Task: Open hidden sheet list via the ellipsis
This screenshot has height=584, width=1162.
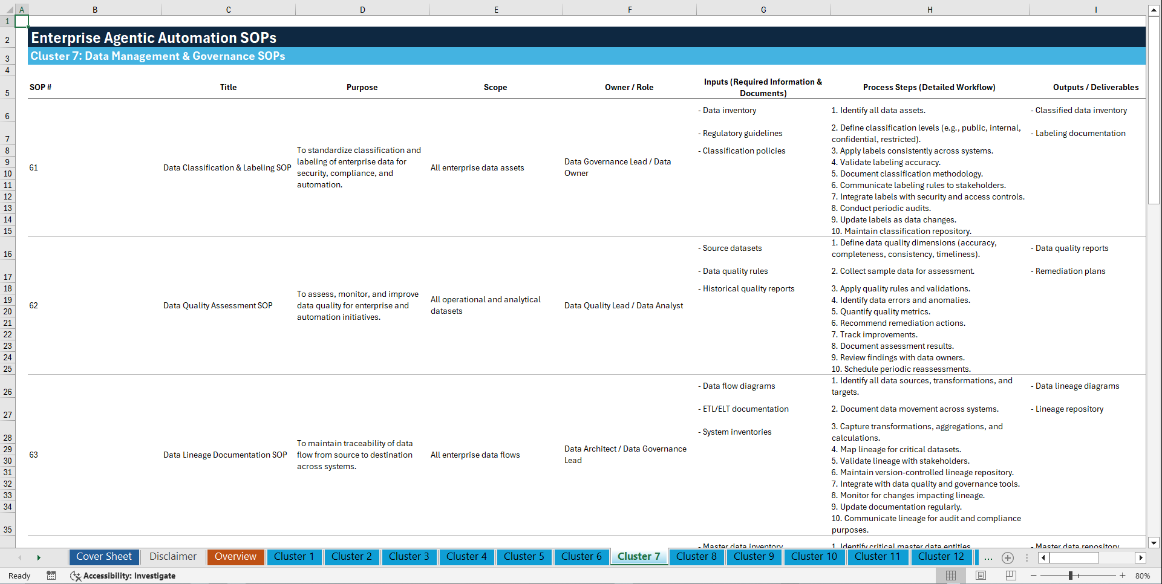Action: coord(988,558)
